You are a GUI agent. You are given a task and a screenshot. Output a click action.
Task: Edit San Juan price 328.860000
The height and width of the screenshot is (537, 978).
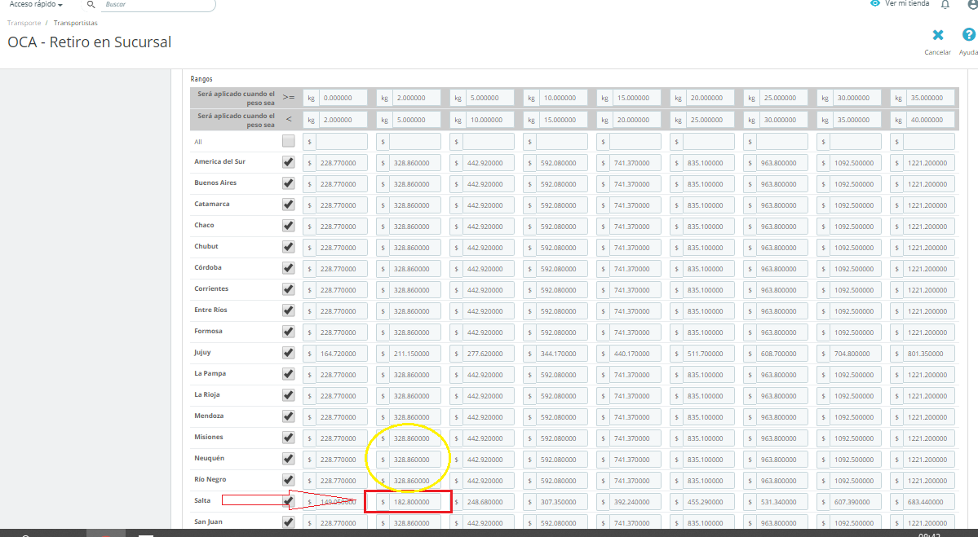(415, 523)
